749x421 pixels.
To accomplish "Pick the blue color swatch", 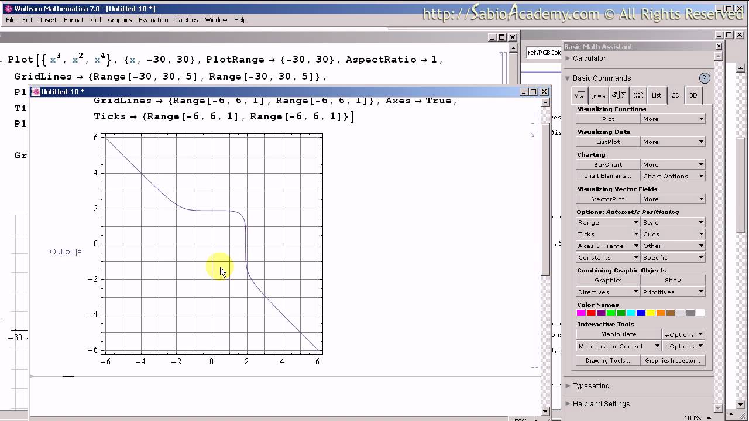I will (x=641, y=313).
